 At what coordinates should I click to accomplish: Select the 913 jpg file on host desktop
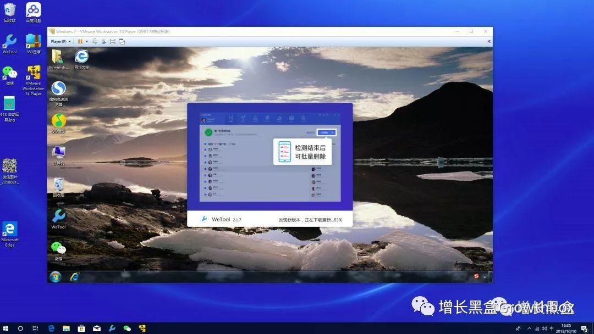coord(10,109)
